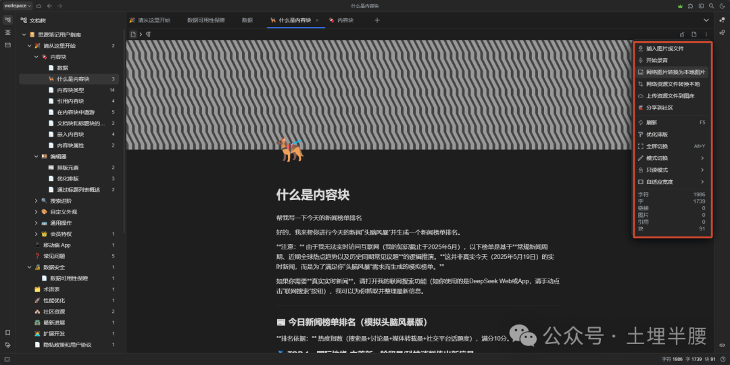Select 上传资源文件到图床
The image size is (730, 365).
pyautogui.click(x=673, y=96)
